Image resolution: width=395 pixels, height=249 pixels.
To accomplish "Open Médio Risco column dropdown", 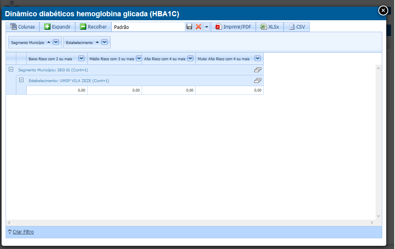I will pyautogui.click(x=139, y=59).
